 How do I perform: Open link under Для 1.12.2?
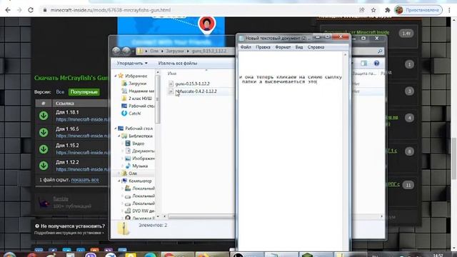click(82, 169)
